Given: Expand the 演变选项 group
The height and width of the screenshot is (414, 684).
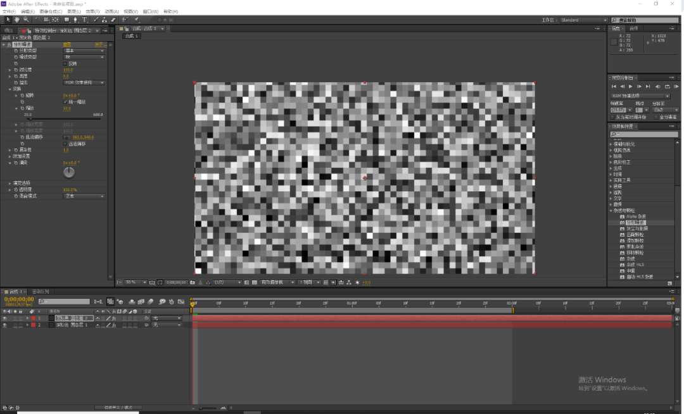Looking at the screenshot, I should pos(9,184).
